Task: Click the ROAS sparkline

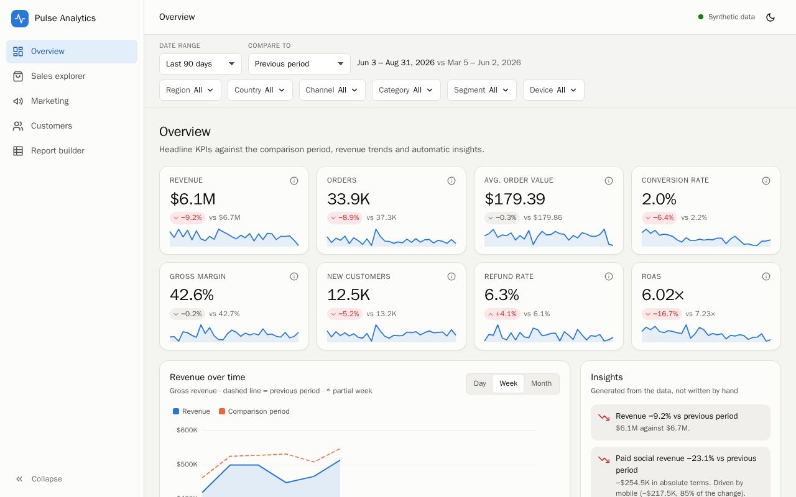Action: point(706,333)
